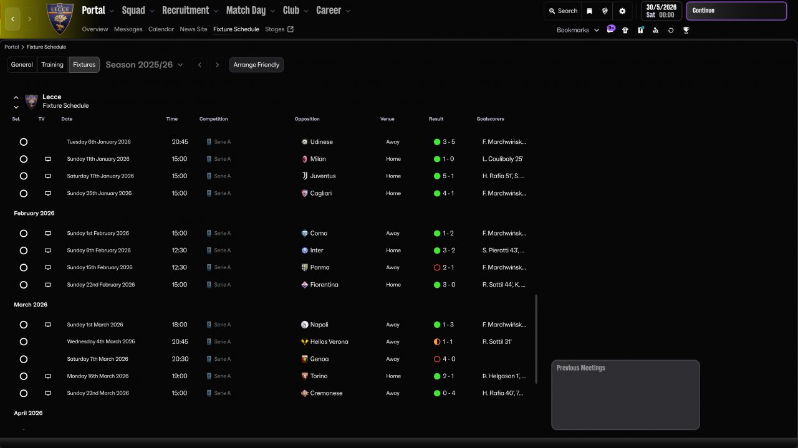
Task: Click the Portal breadcrumb link
Action: coord(11,47)
